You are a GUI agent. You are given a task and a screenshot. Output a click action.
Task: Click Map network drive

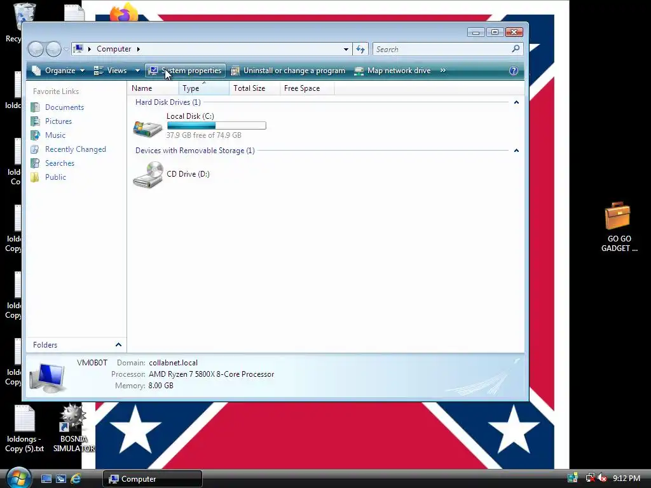click(x=392, y=71)
